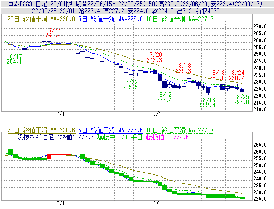Click top chart legend 20日 終値平滑 MA=230.6
The image size is (274, 209).
pos(41,19)
